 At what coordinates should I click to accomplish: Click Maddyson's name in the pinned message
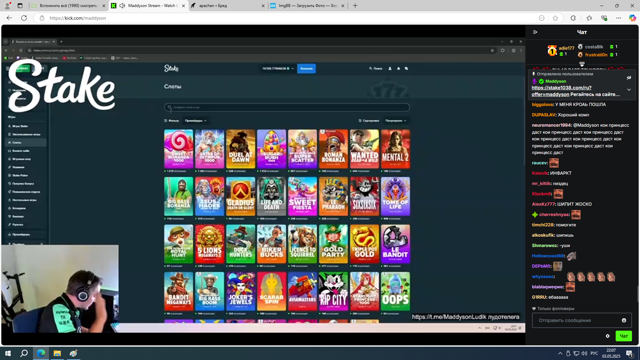555,81
